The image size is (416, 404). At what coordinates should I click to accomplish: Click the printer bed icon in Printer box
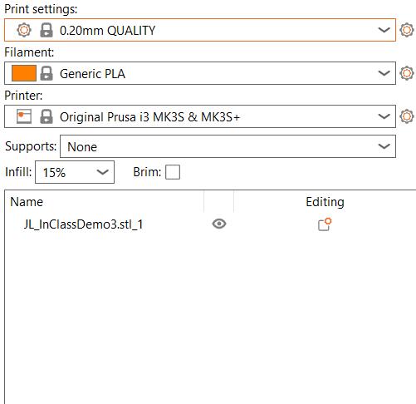pos(24,116)
